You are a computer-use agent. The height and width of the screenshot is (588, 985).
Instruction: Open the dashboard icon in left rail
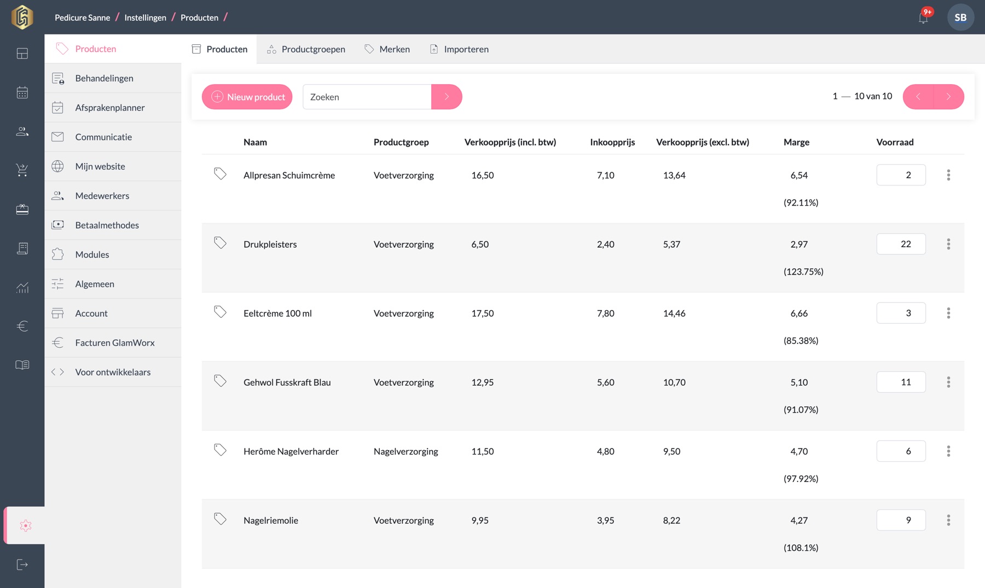coord(22,54)
